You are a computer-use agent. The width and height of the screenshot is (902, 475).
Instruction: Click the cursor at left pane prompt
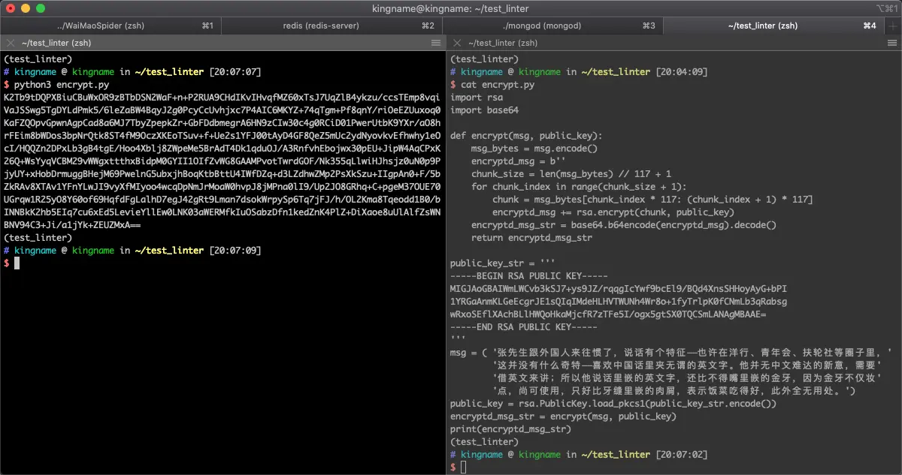pyautogui.click(x=17, y=263)
